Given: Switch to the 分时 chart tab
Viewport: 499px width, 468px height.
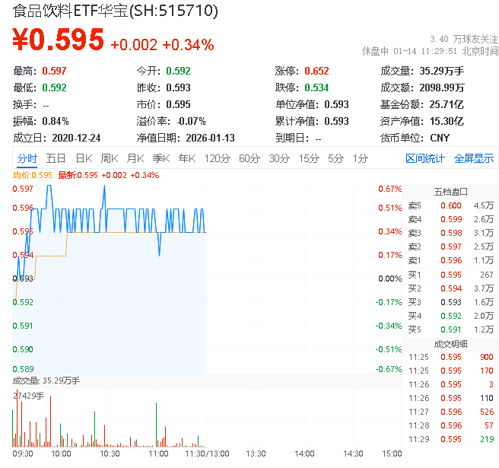Looking at the screenshot, I should coord(27,158).
